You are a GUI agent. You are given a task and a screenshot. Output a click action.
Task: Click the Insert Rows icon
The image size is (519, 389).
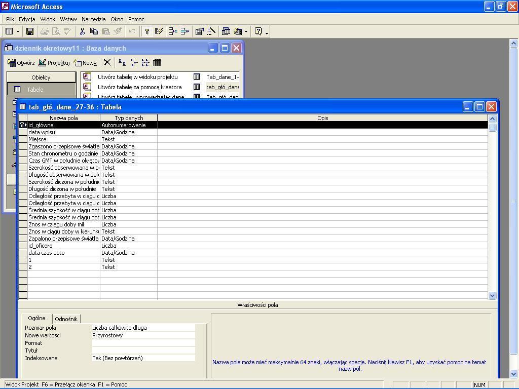173,31
